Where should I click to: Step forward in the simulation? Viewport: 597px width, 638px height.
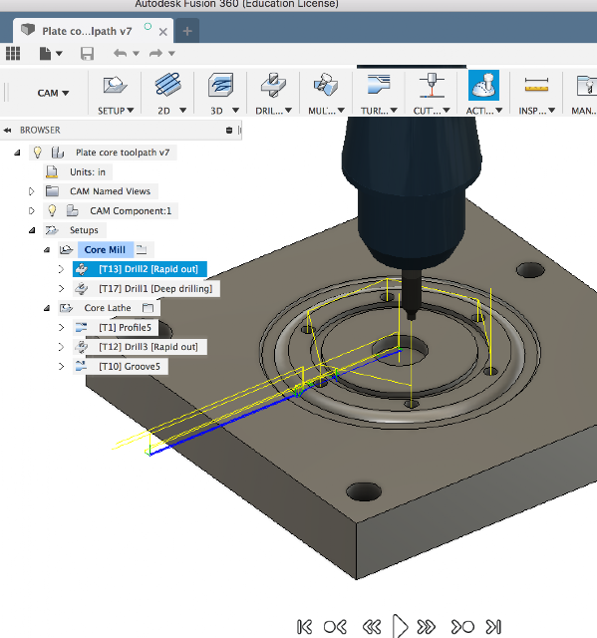pyautogui.click(x=427, y=627)
